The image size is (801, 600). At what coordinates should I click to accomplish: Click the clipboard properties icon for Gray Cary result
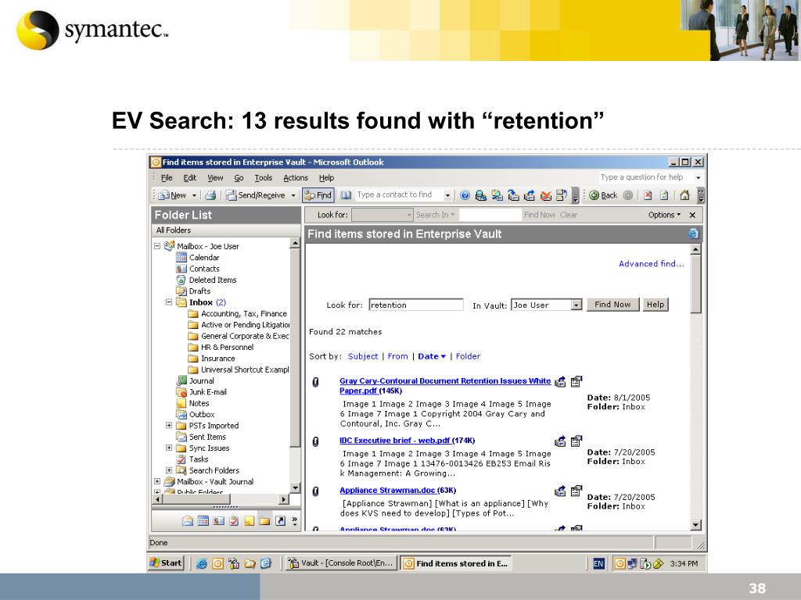coord(577,381)
